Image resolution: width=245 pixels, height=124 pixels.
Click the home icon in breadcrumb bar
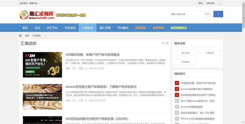pos(21,36)
